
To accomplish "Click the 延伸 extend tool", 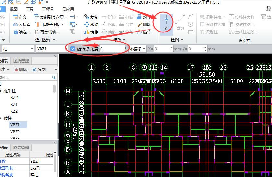I will [109, 17].
